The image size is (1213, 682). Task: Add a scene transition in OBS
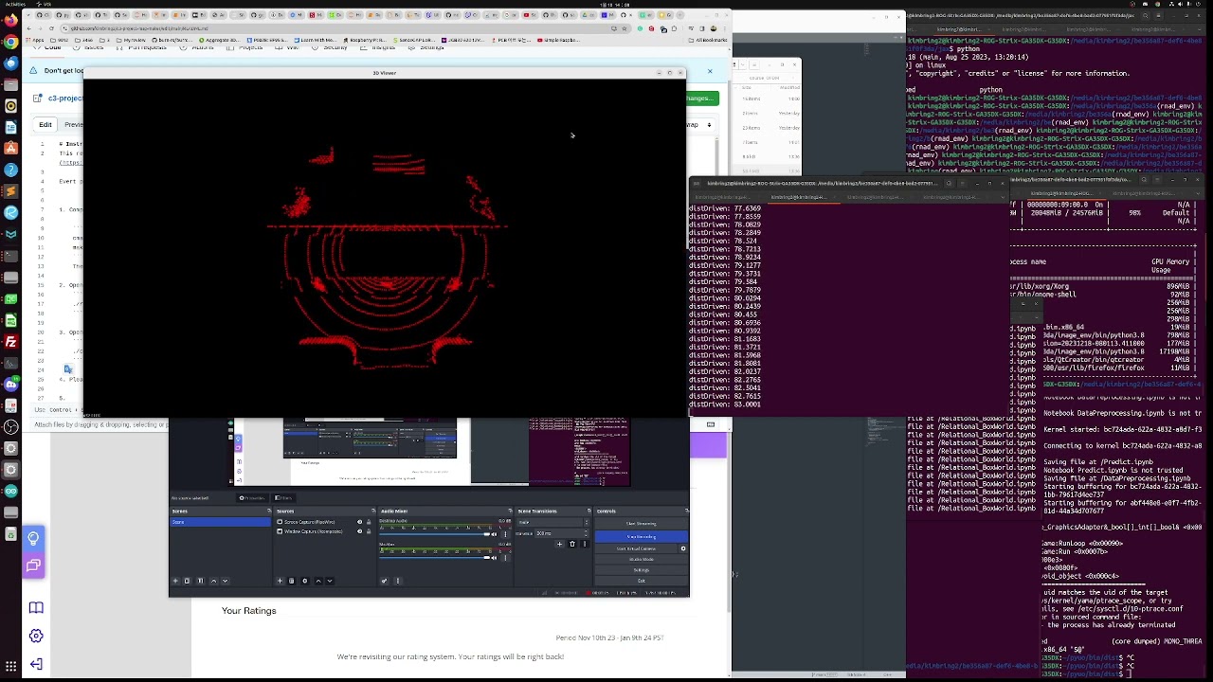[x=559, y=544]
